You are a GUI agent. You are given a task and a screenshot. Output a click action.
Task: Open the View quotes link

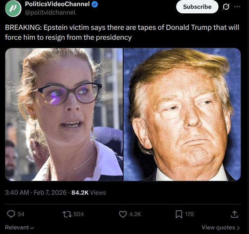click(x=220, y=227)
